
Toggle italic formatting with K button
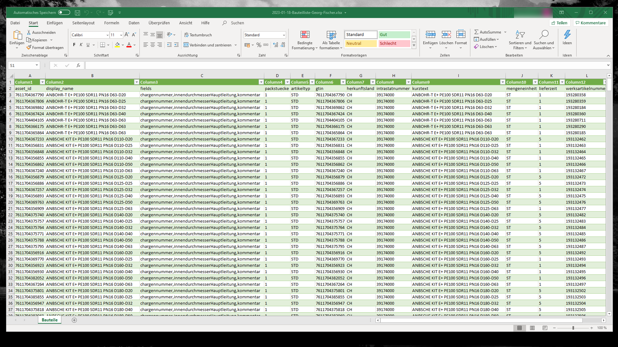point(81,45)
